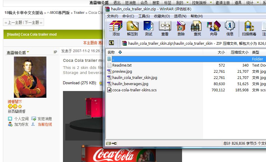Open the 文件(F) menu in WinRAR
The image size is (266, 162).
112,16
